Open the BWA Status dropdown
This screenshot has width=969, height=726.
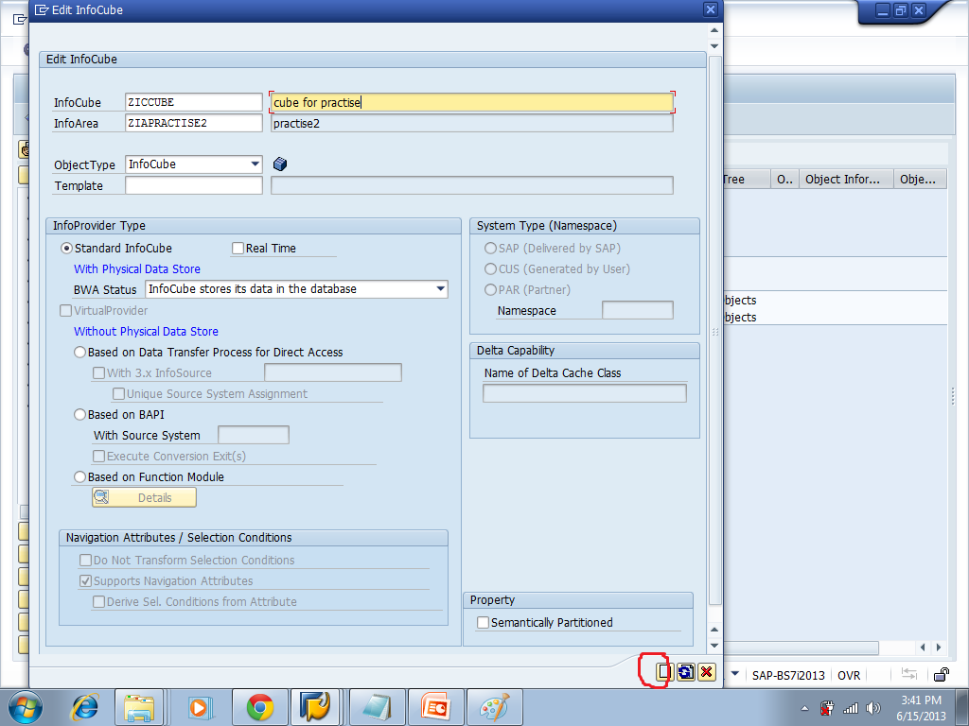coord(441,289)
